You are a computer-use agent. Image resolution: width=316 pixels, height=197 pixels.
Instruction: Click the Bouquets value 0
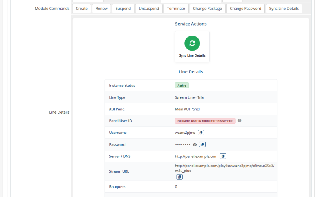click(x=176, y=187)
